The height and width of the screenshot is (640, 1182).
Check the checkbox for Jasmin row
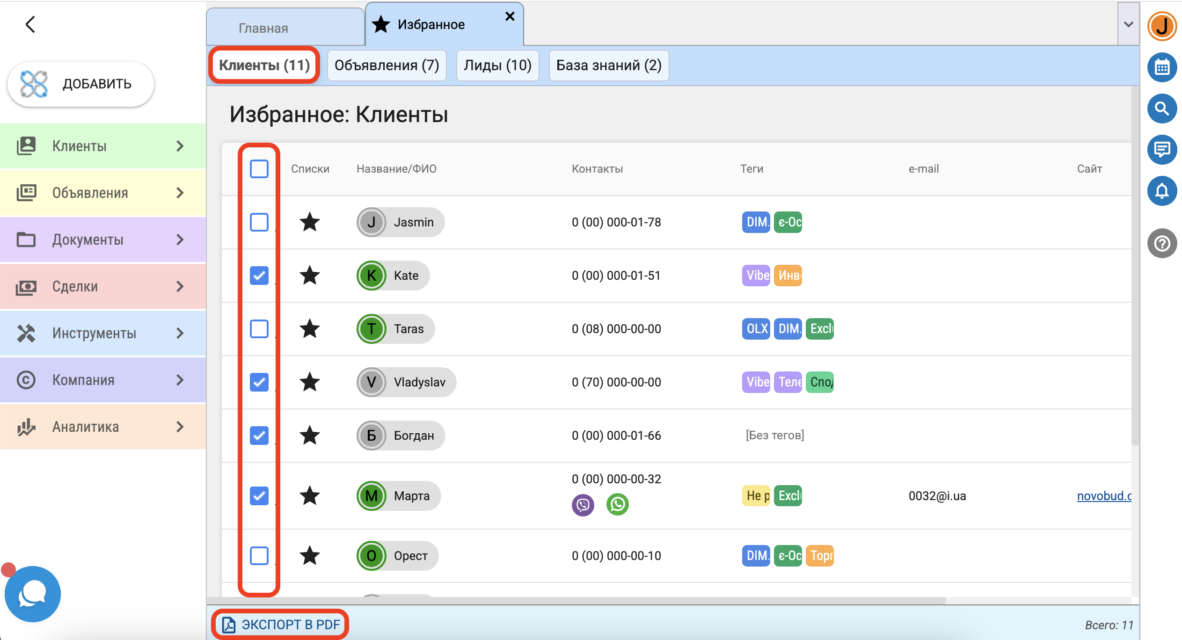tap(259, 222)
